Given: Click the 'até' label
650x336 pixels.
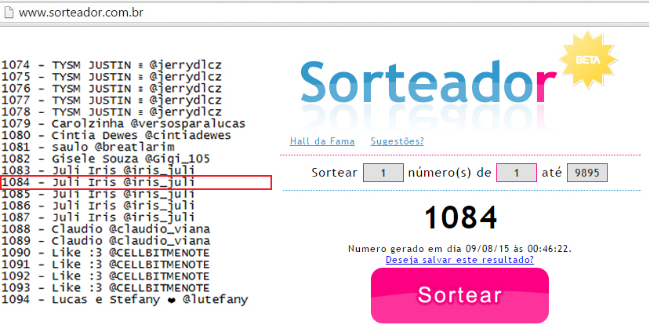Looking at the screenshot, I should [552, 173].
